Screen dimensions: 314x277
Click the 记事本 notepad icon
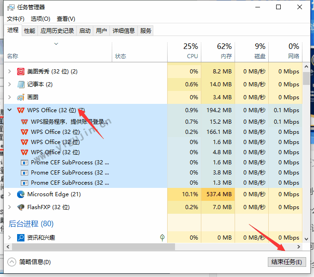(21, 84)
